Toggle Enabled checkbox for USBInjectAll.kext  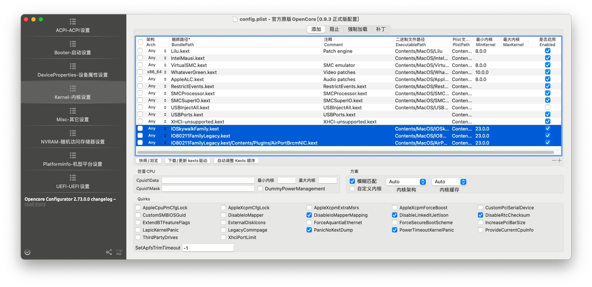[x=547, y=107]
